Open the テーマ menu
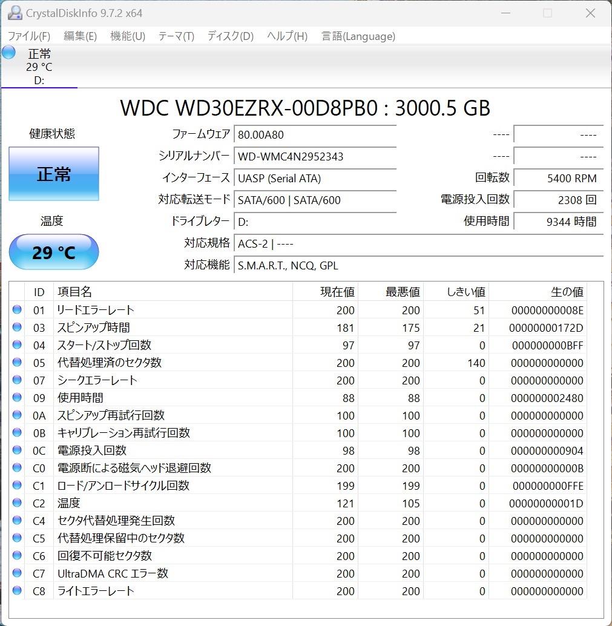The height and width of the screenshot is (626, 612). pos(176,36)
